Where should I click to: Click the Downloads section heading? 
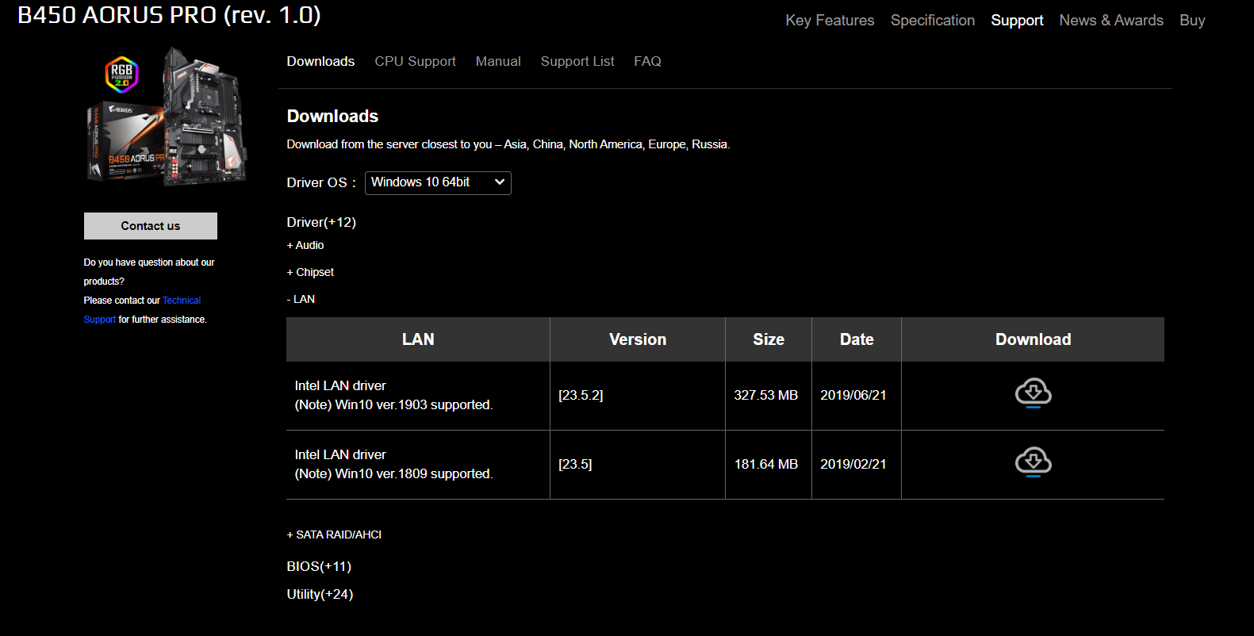332,116
